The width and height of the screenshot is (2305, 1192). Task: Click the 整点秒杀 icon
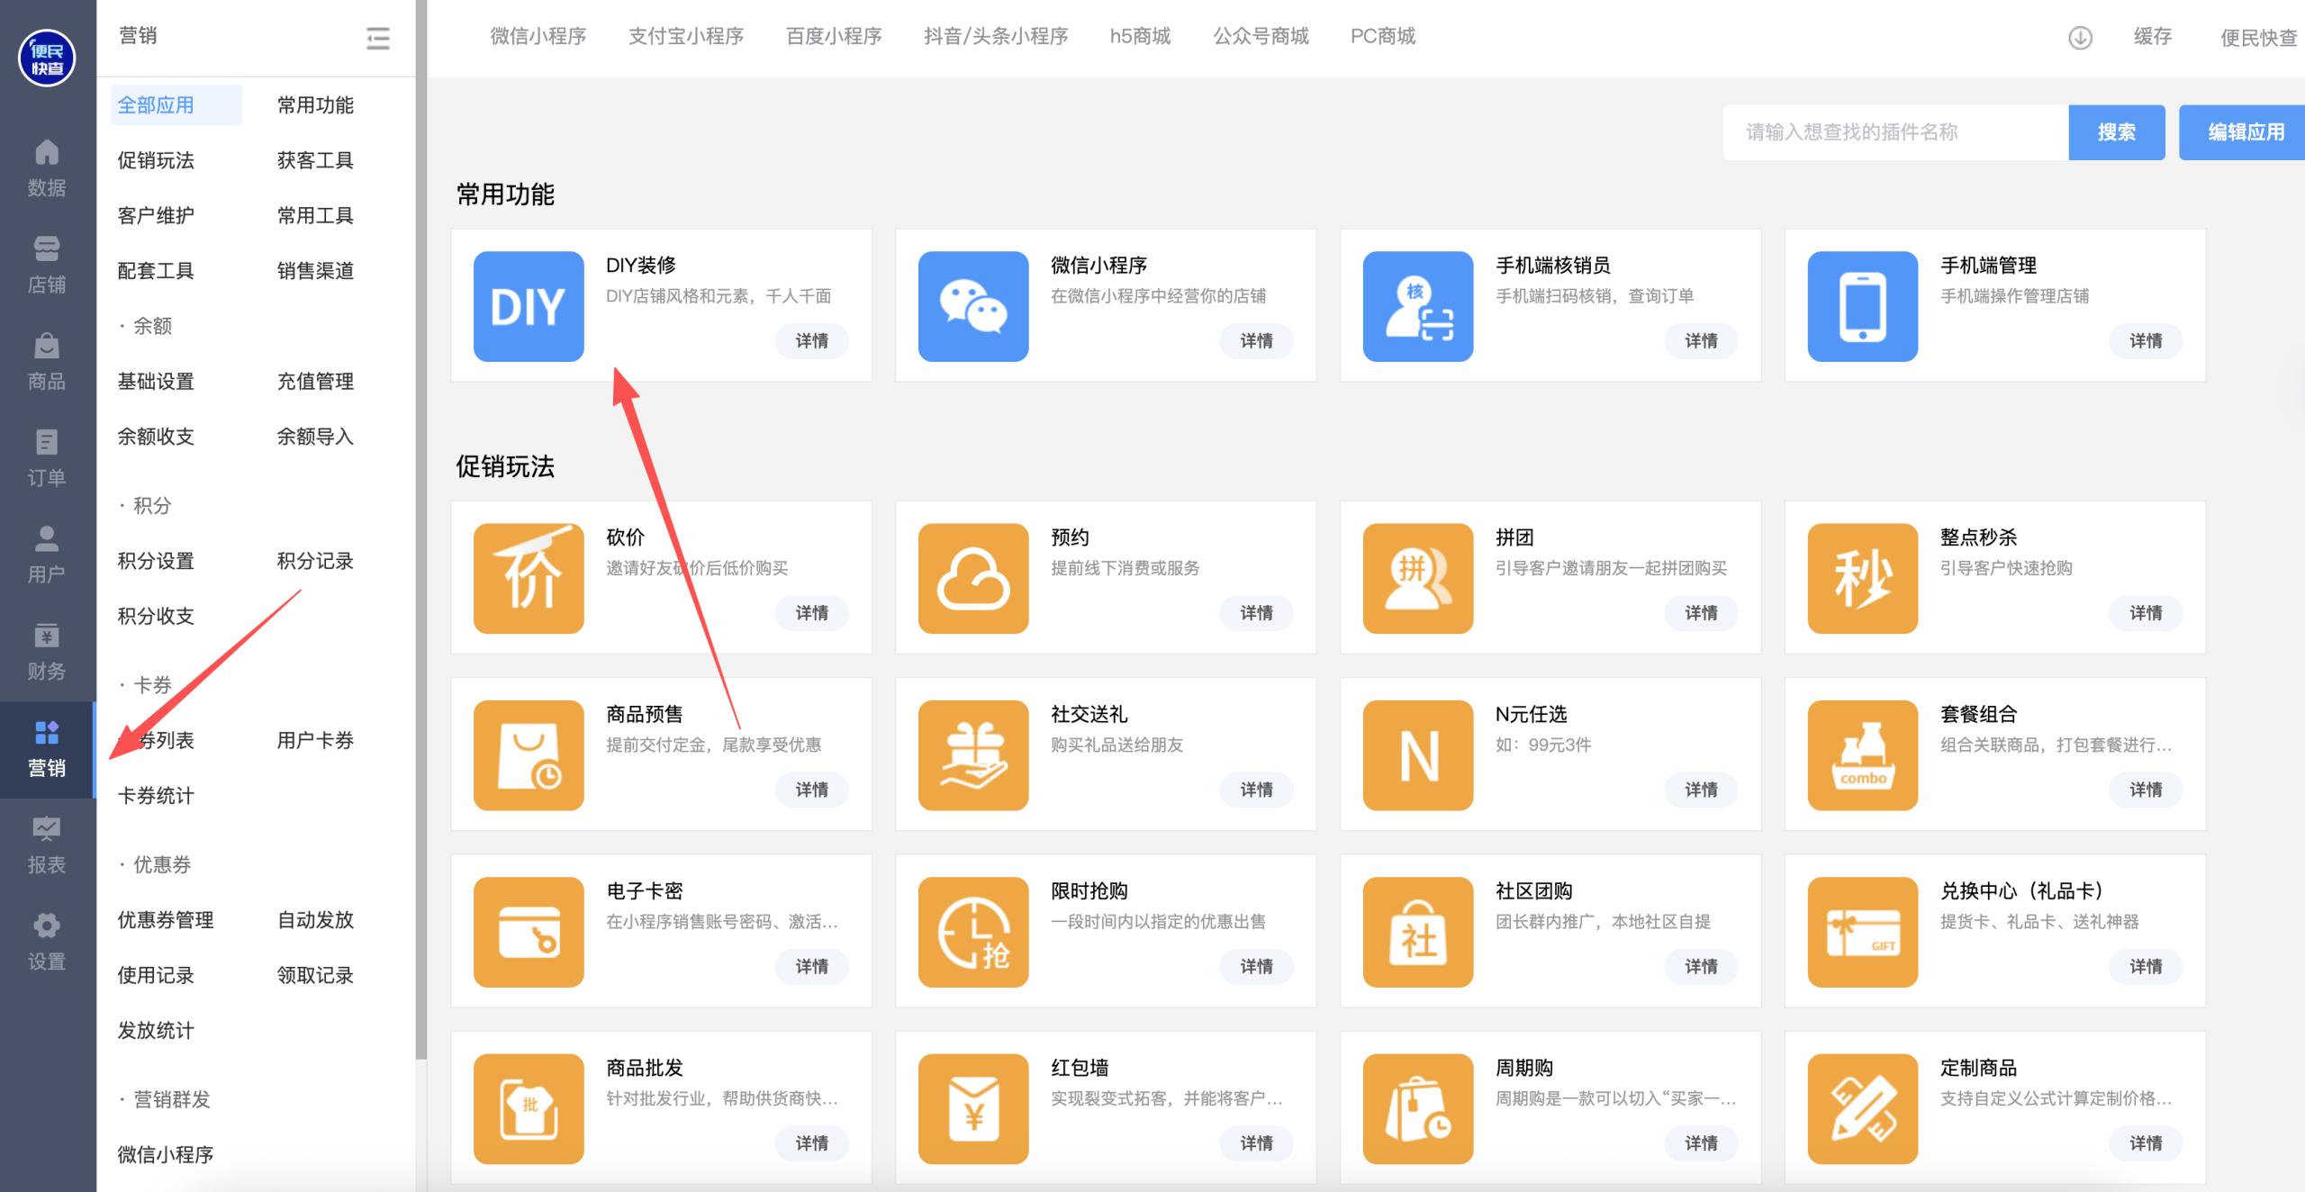click(1862, 578)
